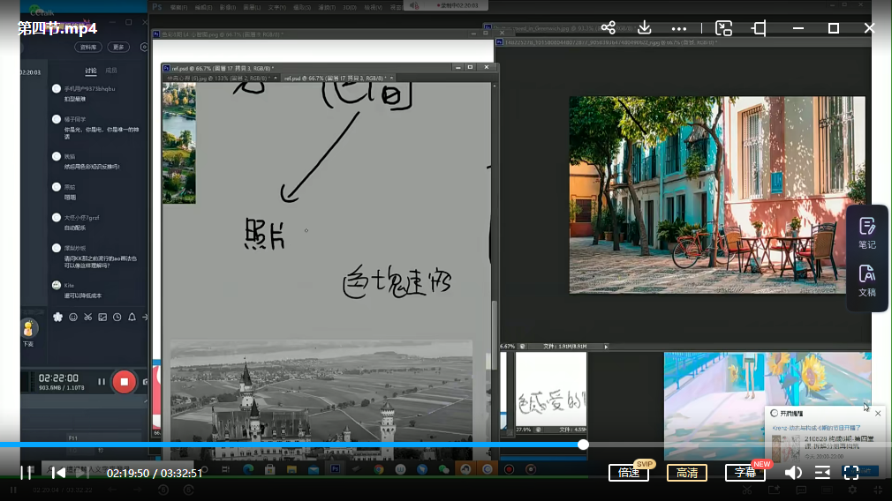Open the 笔记 notes panel
This screenshot has height=501, width=892.
point(867,233)
